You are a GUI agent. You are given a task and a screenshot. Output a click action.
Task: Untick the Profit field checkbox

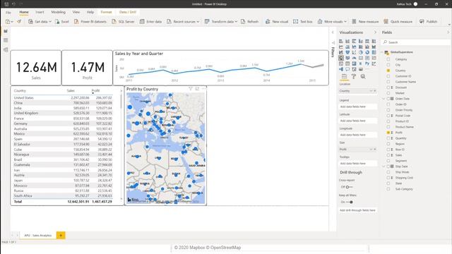click(x=388, y=133)
